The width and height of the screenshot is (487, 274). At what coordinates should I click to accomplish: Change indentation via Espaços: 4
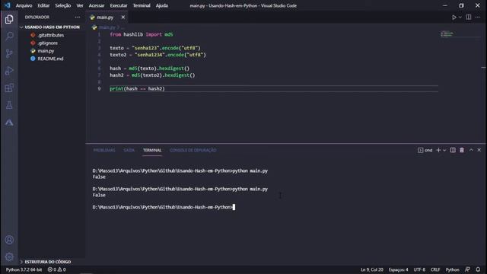[398, 269]
